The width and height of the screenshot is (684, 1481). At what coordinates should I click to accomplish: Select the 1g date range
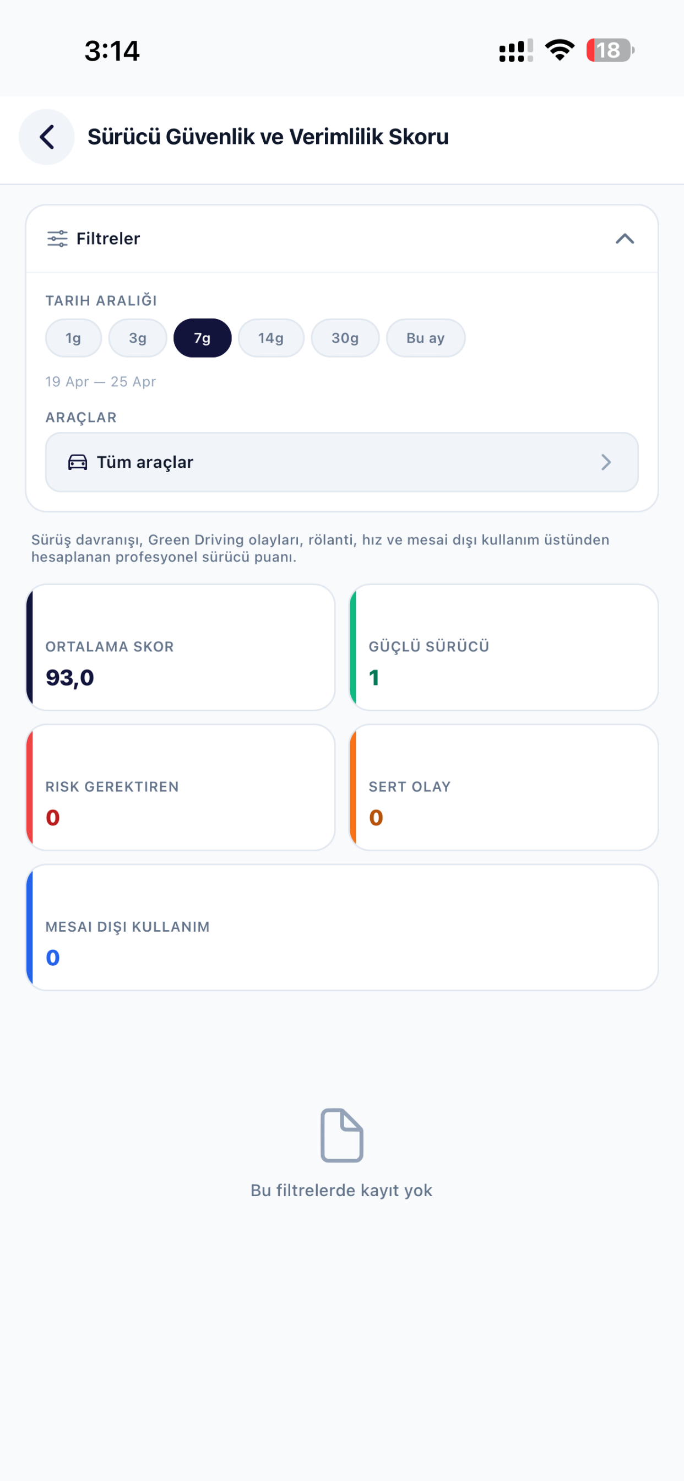[x=74, y=338]
